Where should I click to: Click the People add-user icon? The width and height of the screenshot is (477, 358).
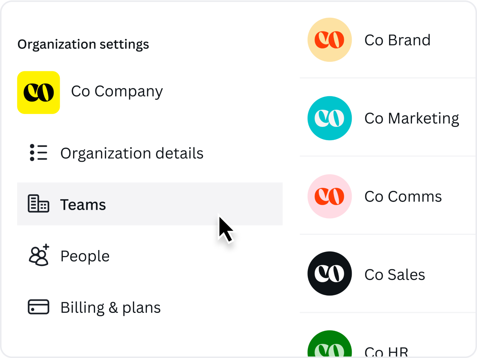(39, 255)
